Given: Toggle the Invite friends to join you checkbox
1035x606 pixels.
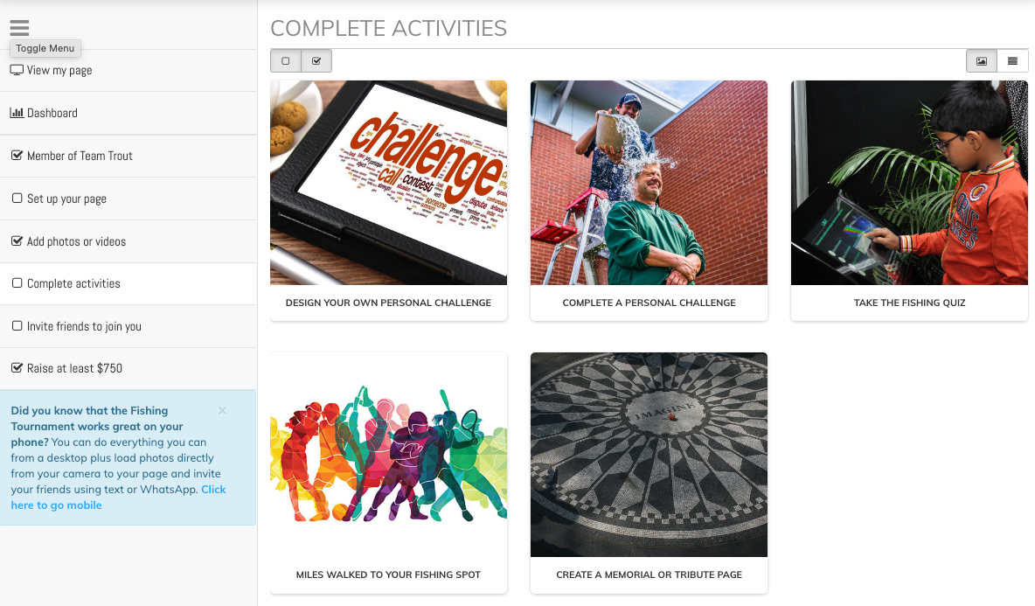Looking at the screenshot, I should 17,325.
